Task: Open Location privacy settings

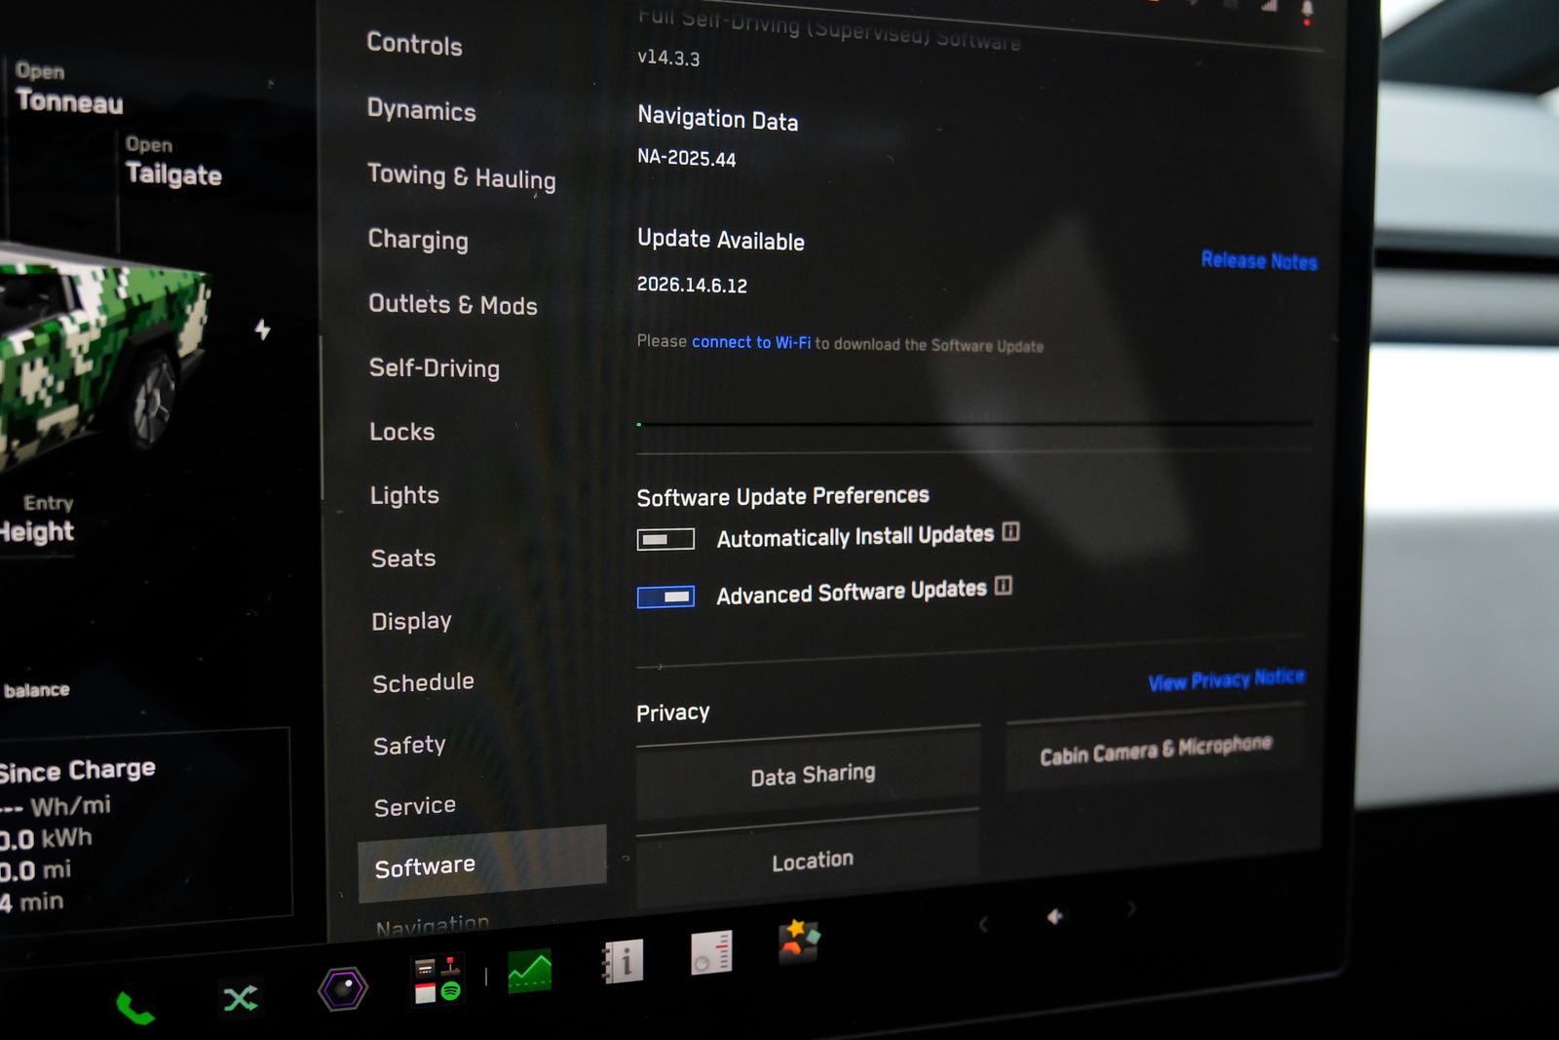Action: (808, 861)
